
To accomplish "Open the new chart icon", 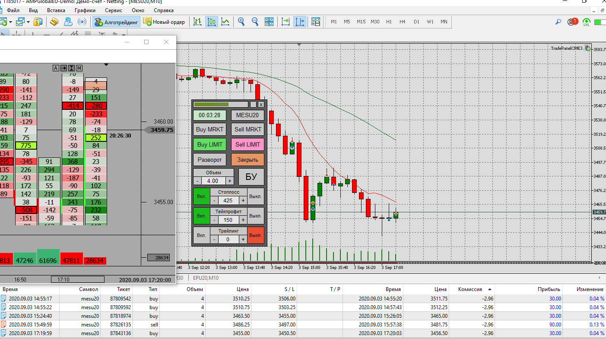I will [x=3, y=22].
